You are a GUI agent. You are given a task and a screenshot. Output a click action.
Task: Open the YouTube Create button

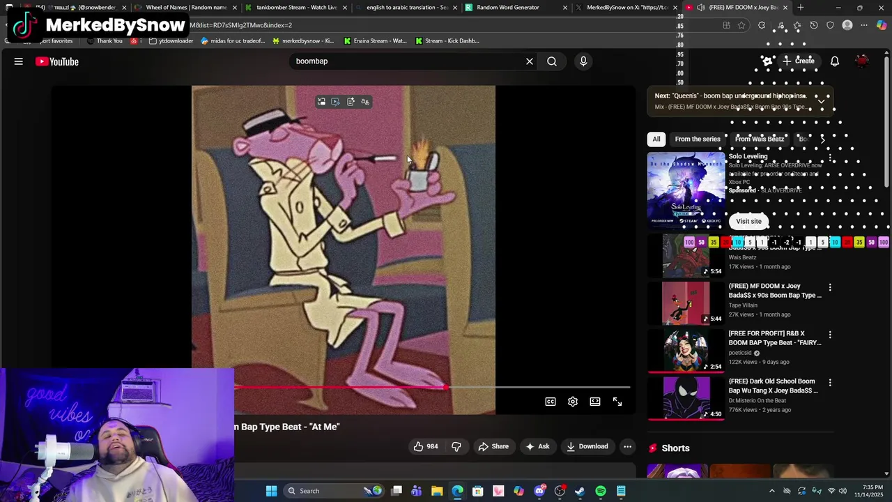tap(798, 61)
